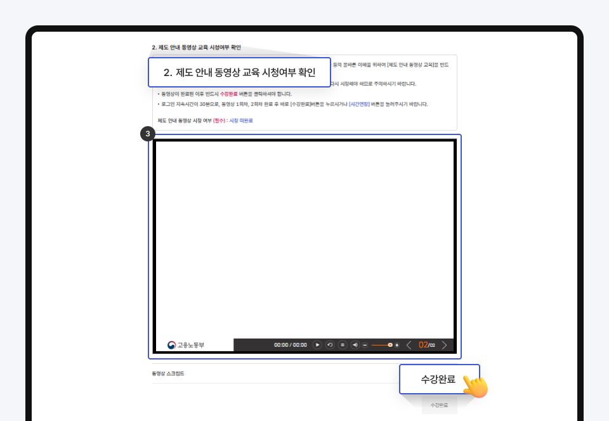
Task: Click the volume plus button
Action: (397, 345)
